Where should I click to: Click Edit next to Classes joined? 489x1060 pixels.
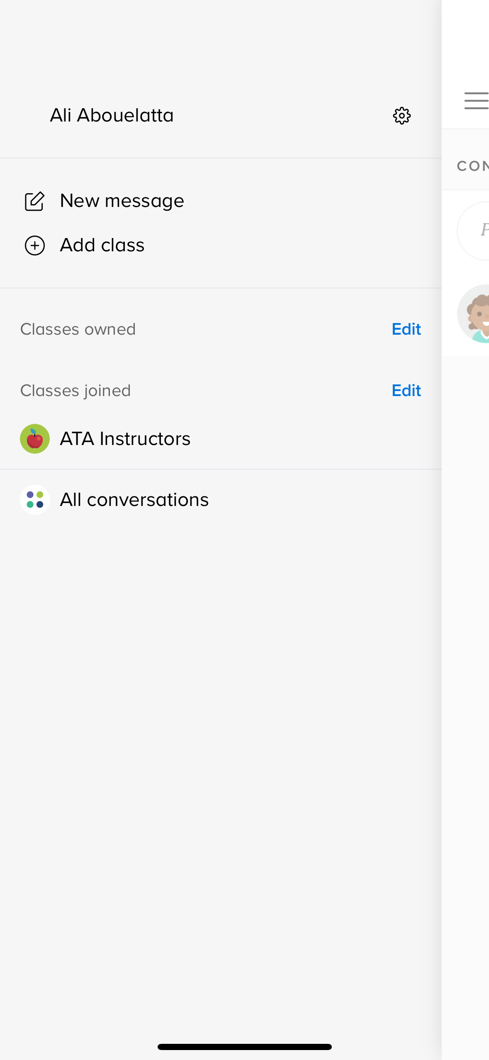[406, 390]
